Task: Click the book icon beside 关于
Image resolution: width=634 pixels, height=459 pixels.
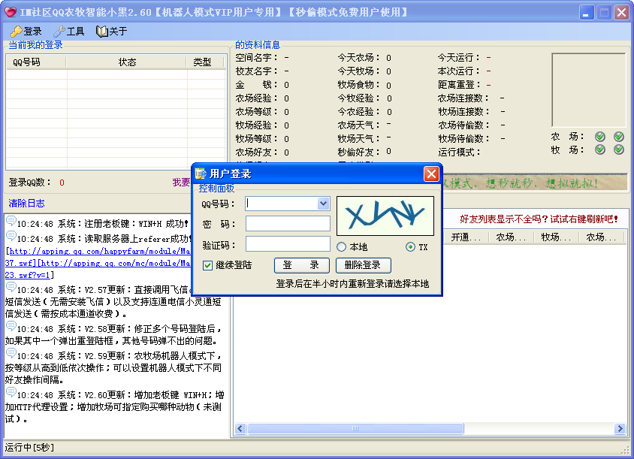Action: point(101,31)
